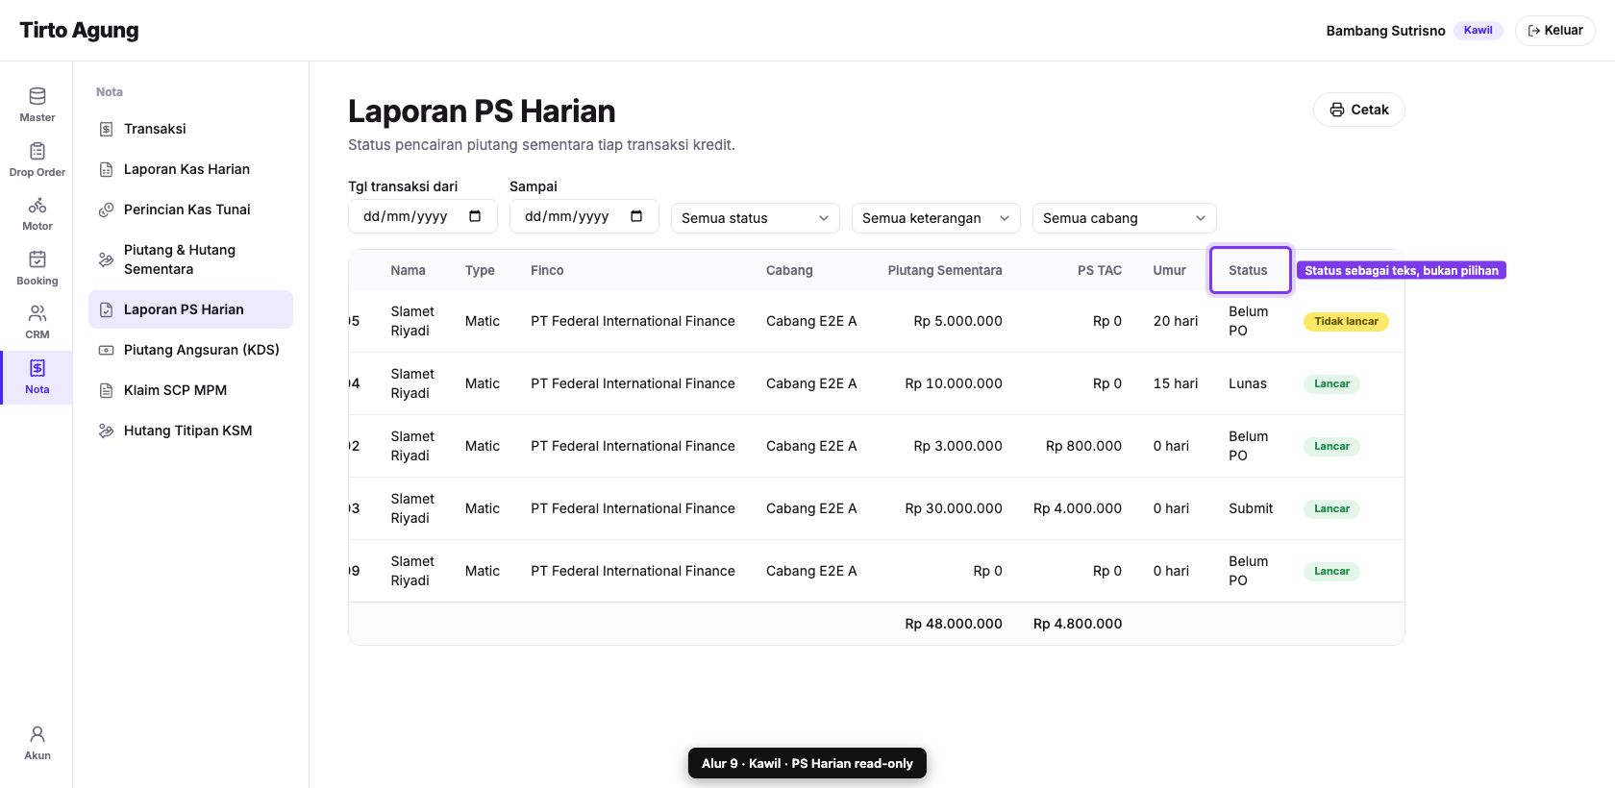1615x788 pixels.
Task: Click the Piutang Sementara column header
Action: (x=945, y=270)
